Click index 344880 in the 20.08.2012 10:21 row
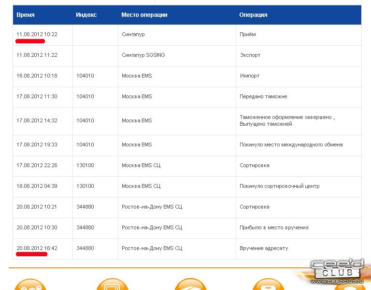This screenshot has height=290, width=371. click(x=85, y=207)
